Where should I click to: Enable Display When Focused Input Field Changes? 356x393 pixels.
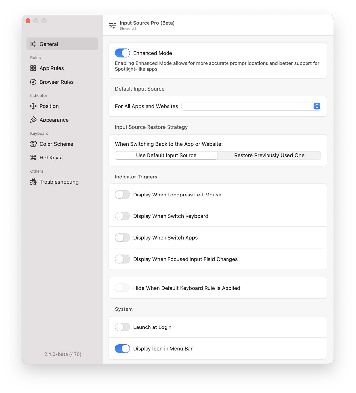pos(122,259)
